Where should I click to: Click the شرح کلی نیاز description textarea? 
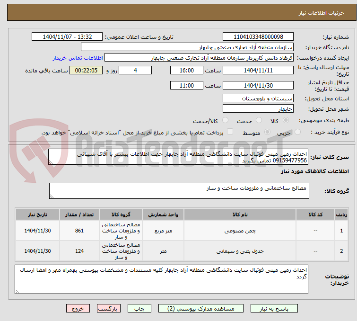pos(178,157)
